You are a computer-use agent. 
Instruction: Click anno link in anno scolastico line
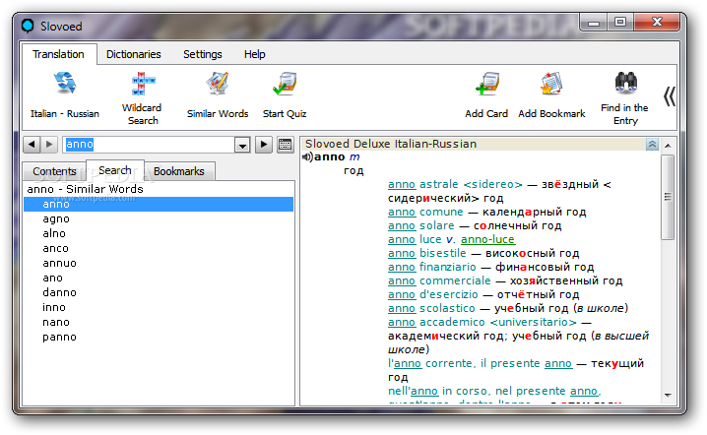click(x=402, y=308)
